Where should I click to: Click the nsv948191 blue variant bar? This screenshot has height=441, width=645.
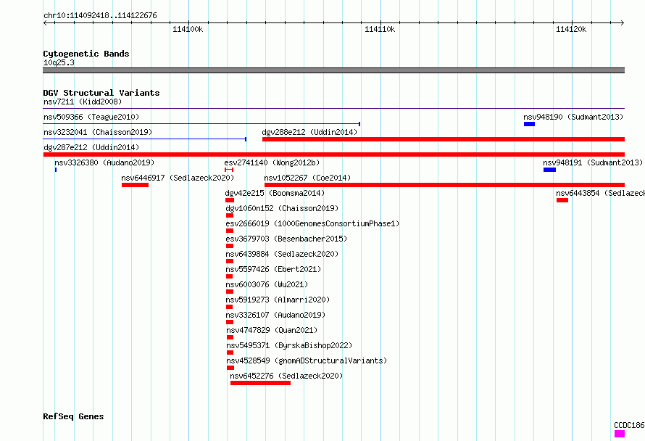pyautogui.click(x=549, y=170)
